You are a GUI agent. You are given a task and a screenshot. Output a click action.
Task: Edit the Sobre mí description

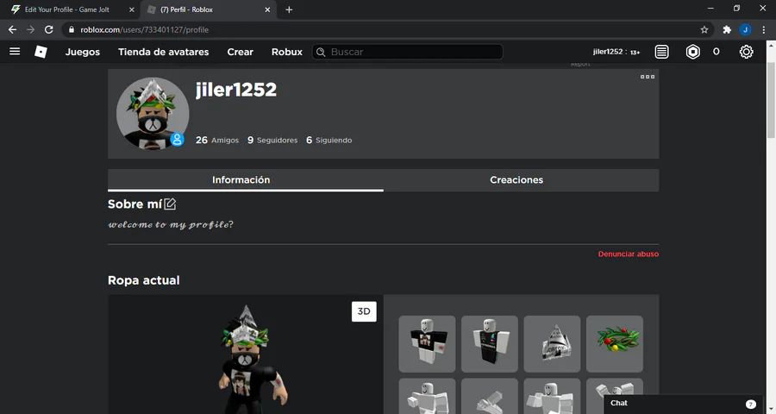click(170, 204)
